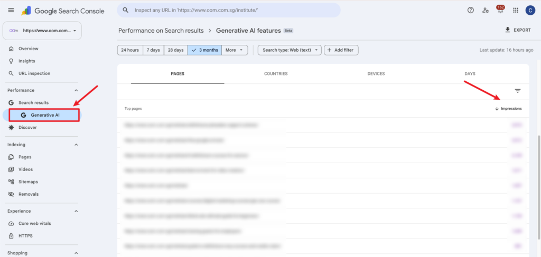This screenshot has width=541, height=257.
Task: Open users and settings icon
Action: 486,11
